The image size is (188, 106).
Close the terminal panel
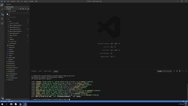[x=186, y=71]
